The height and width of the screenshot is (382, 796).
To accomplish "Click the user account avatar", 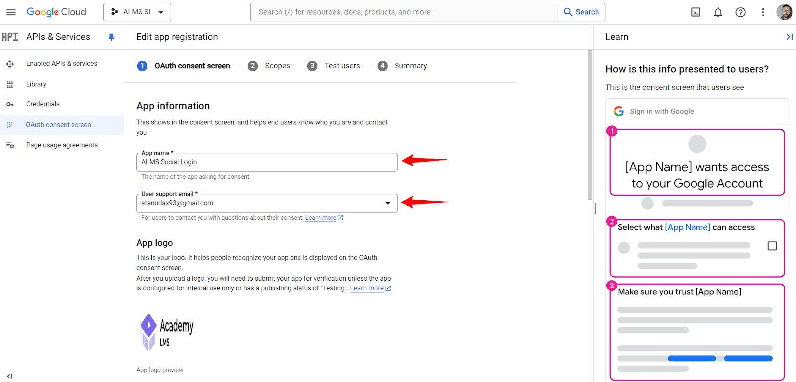I will point(784,12).
